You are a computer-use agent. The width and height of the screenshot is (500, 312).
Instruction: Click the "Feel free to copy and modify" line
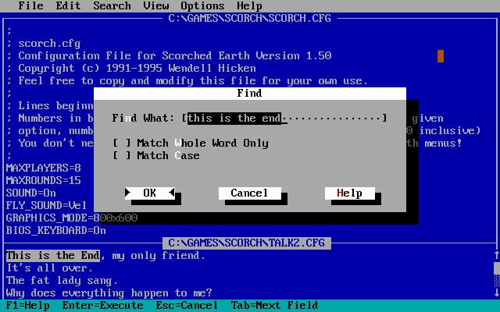(x=187, y=80)
